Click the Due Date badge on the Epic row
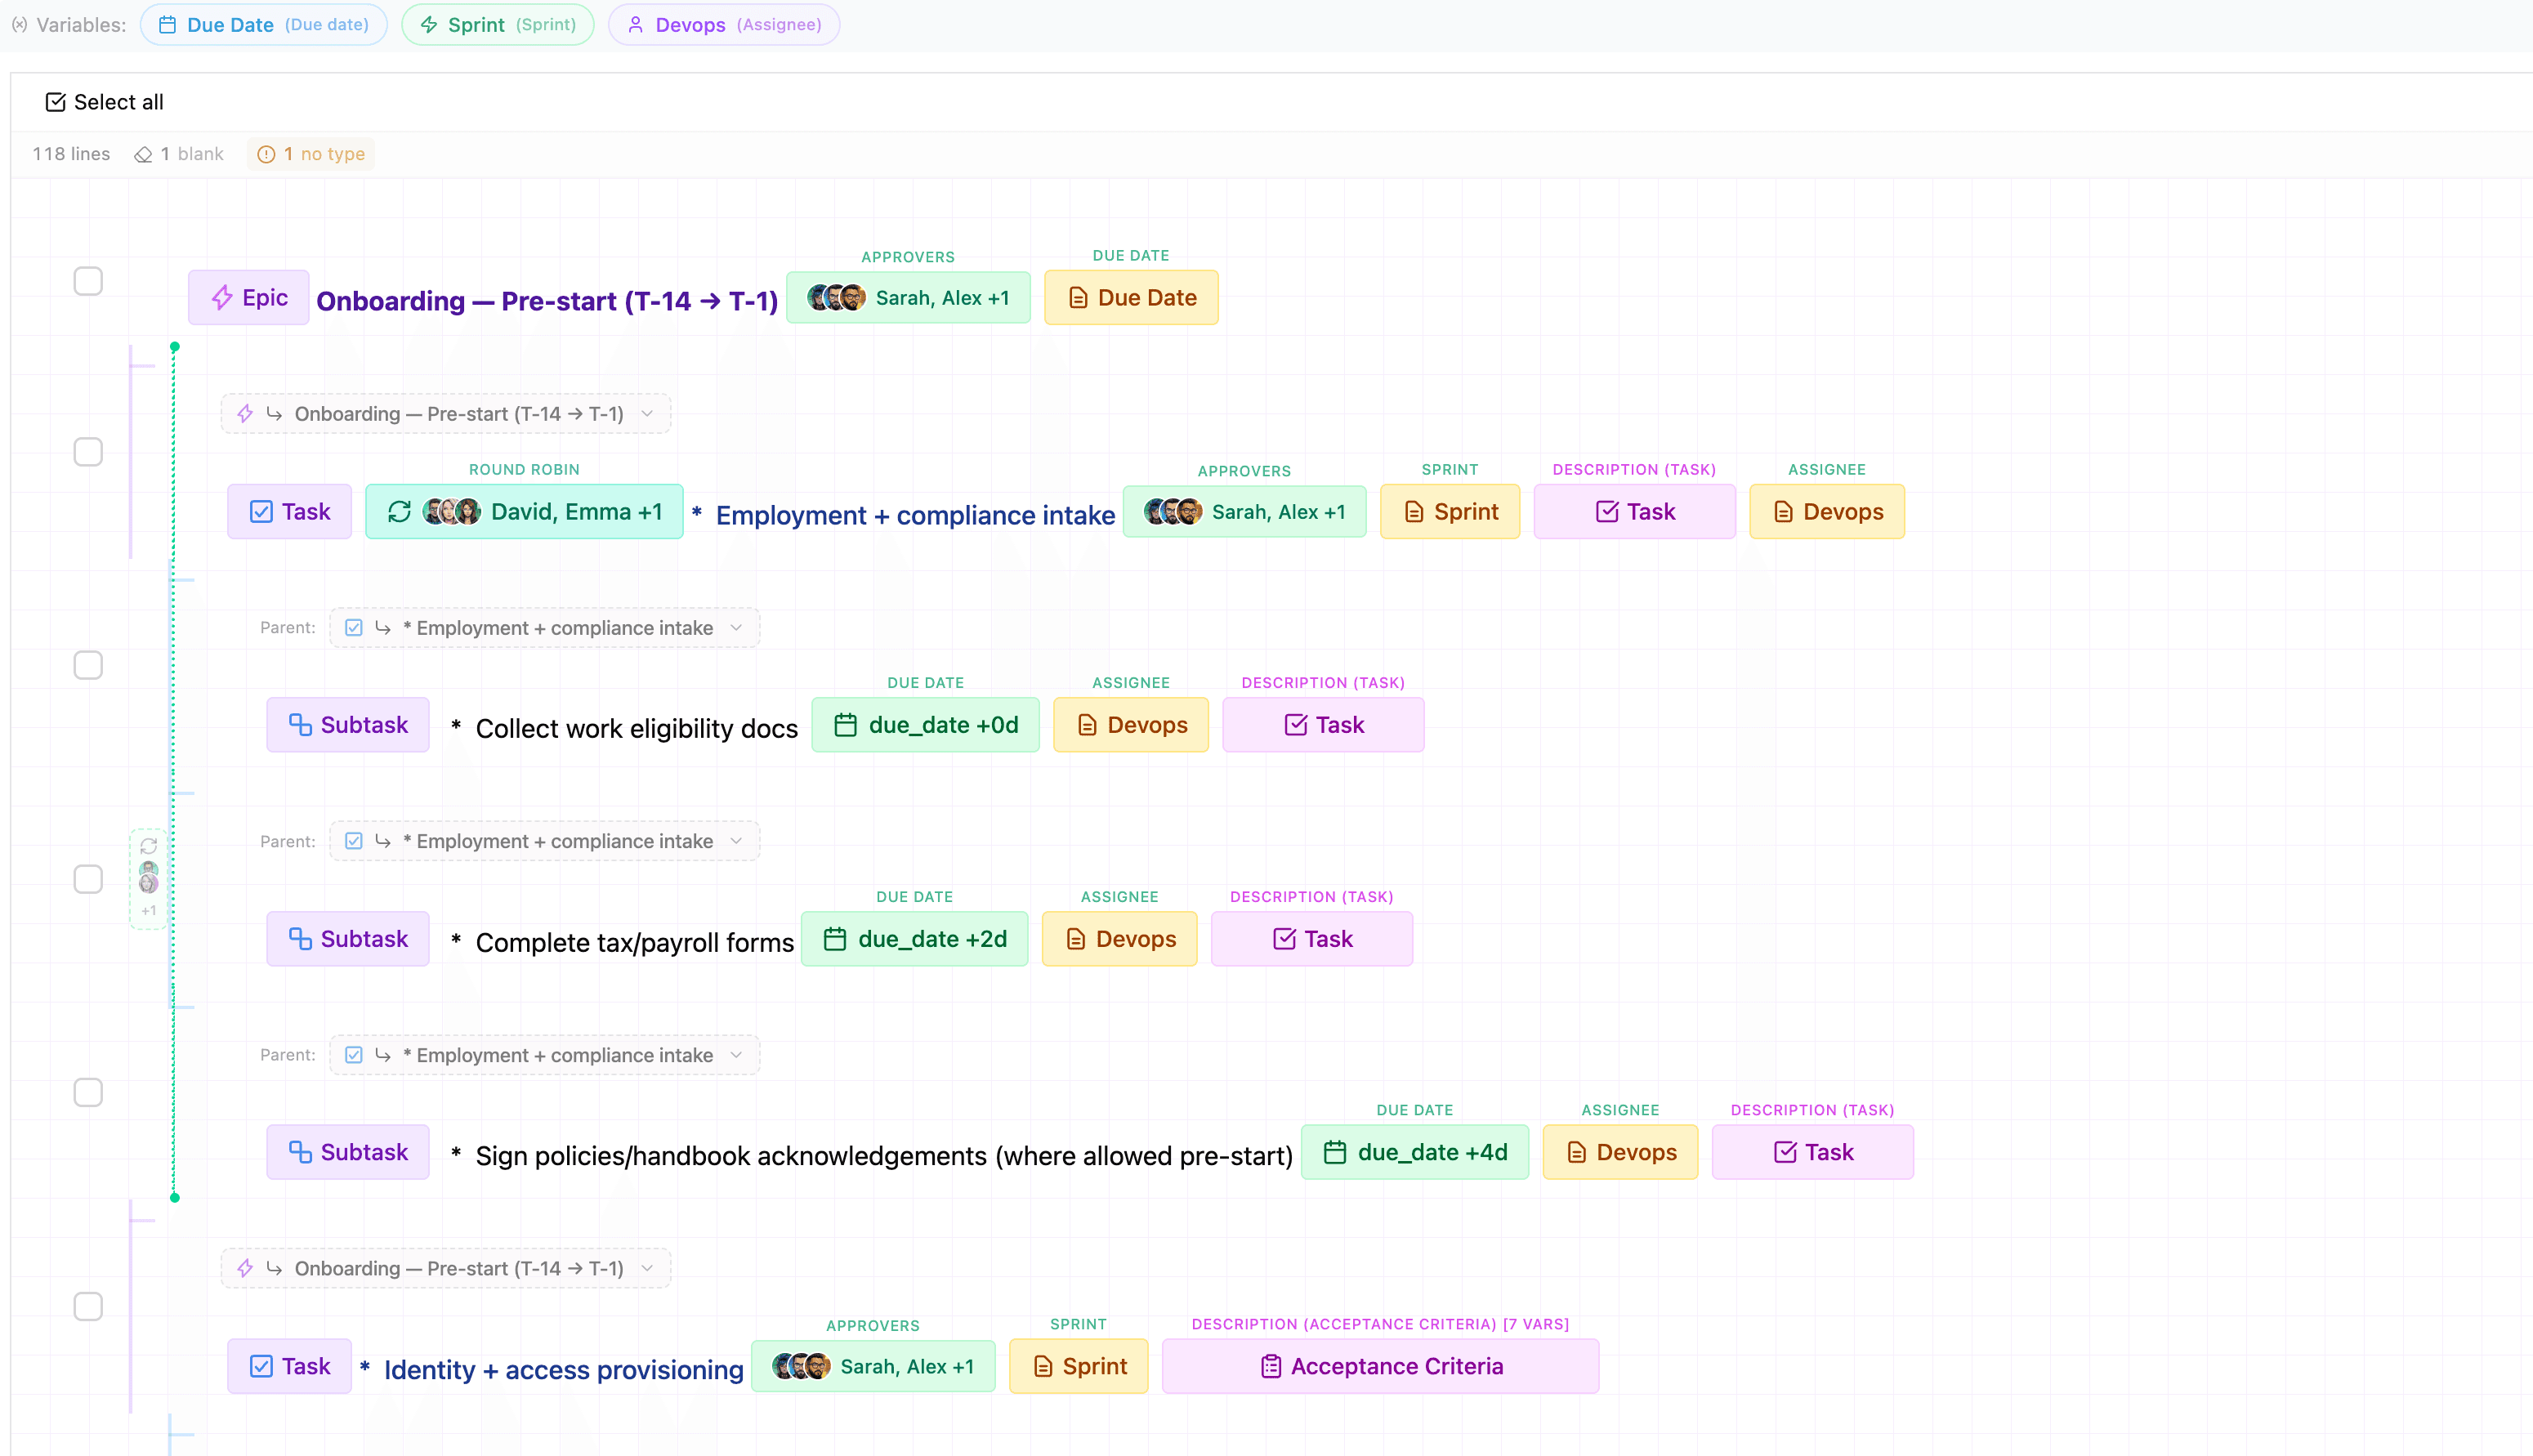This screenshot has height=1456, width=2533. pos(1131,297)
